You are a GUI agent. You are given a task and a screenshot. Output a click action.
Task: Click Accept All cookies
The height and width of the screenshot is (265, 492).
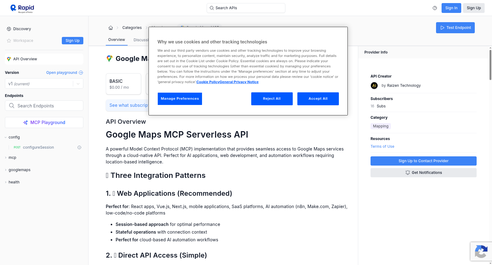tap(318, 99)
